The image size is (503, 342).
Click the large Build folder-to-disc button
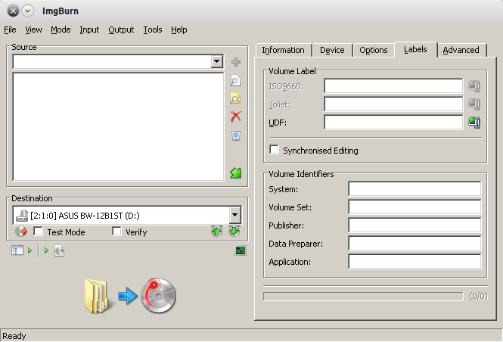pyautogui.click(x=130, y=296)
